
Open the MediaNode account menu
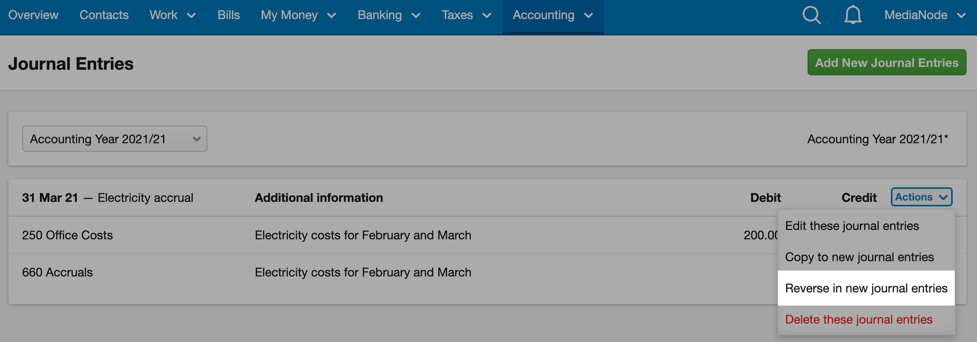[925, 15]
